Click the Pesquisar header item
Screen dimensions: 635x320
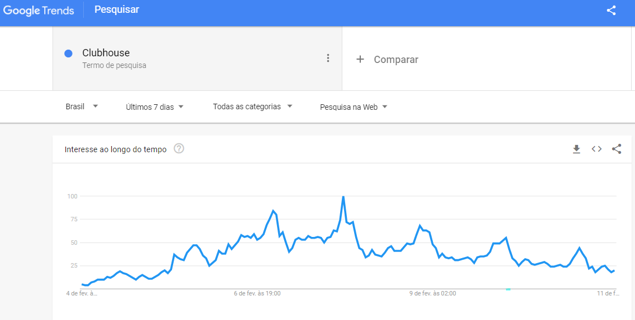(117, 9)
